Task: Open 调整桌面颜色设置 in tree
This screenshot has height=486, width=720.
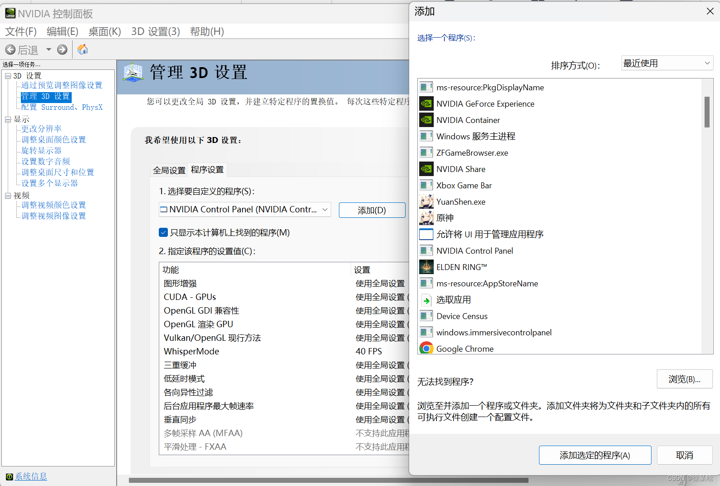Action: (x=54, y=140)
